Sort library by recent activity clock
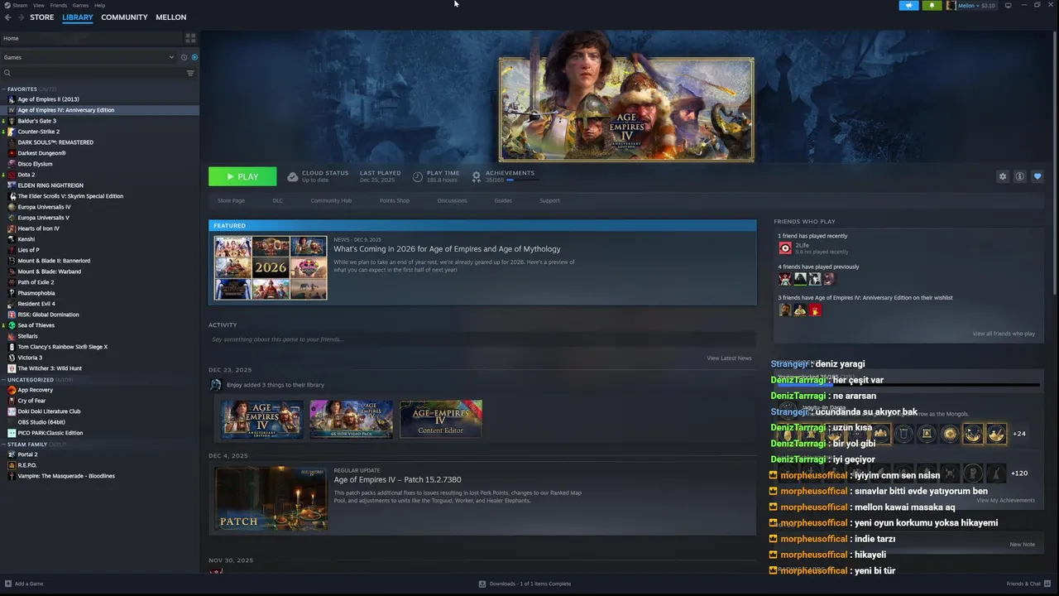Image resolution: width=1059 pixels, height=596 pixels. coord(184,57)
